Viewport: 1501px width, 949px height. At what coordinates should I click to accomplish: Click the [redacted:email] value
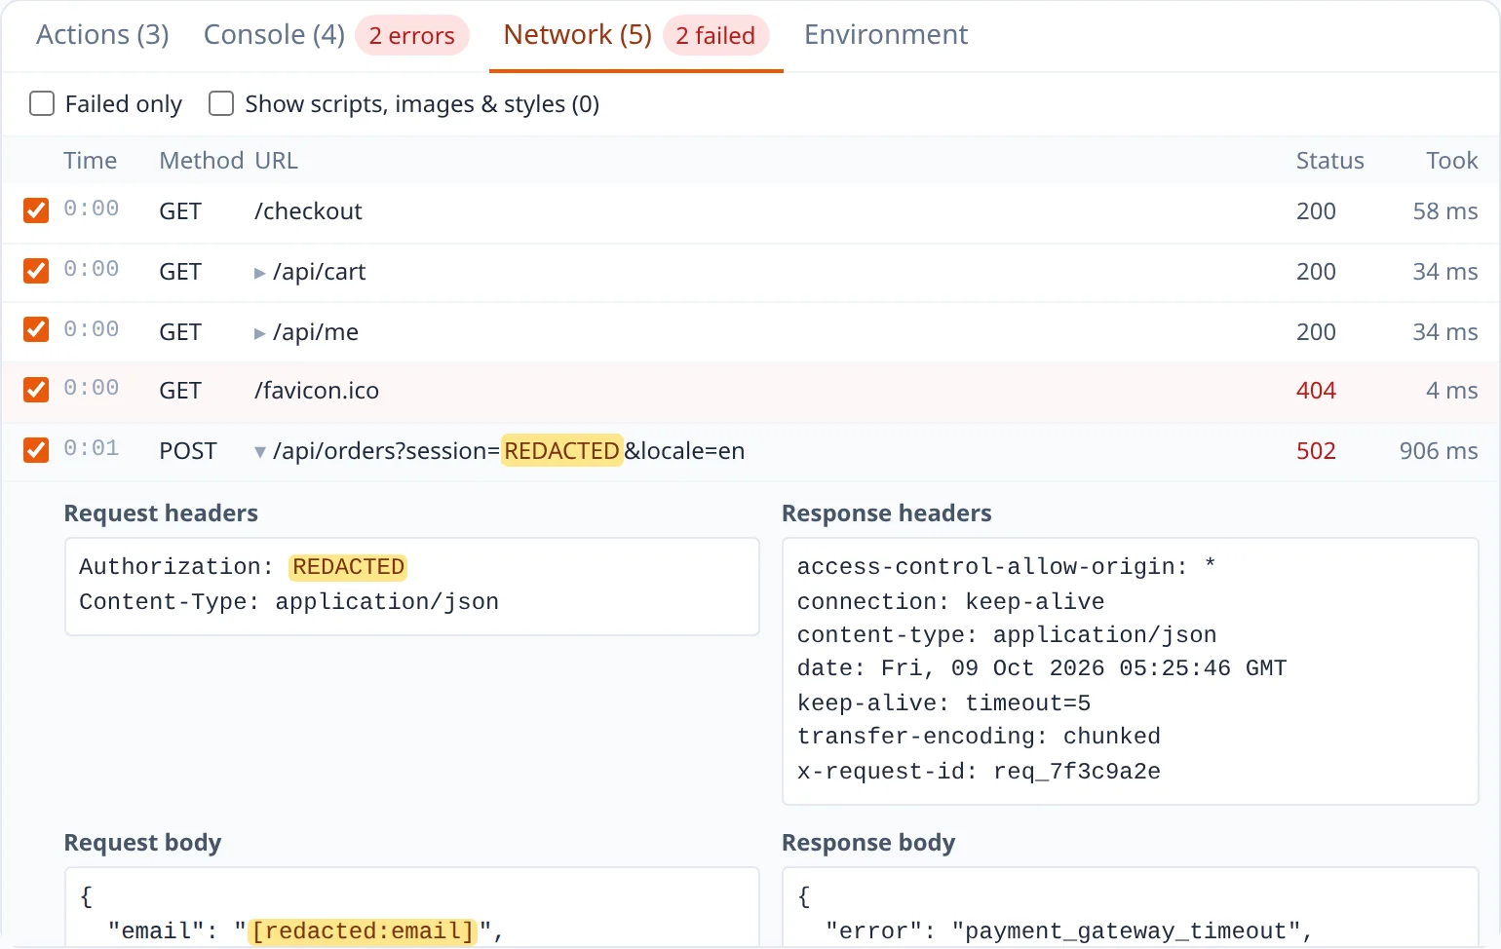(363, 931)
